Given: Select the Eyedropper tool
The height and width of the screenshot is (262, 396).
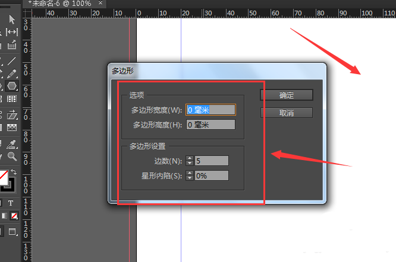Looking at the screenshot, I should point(12,144).
